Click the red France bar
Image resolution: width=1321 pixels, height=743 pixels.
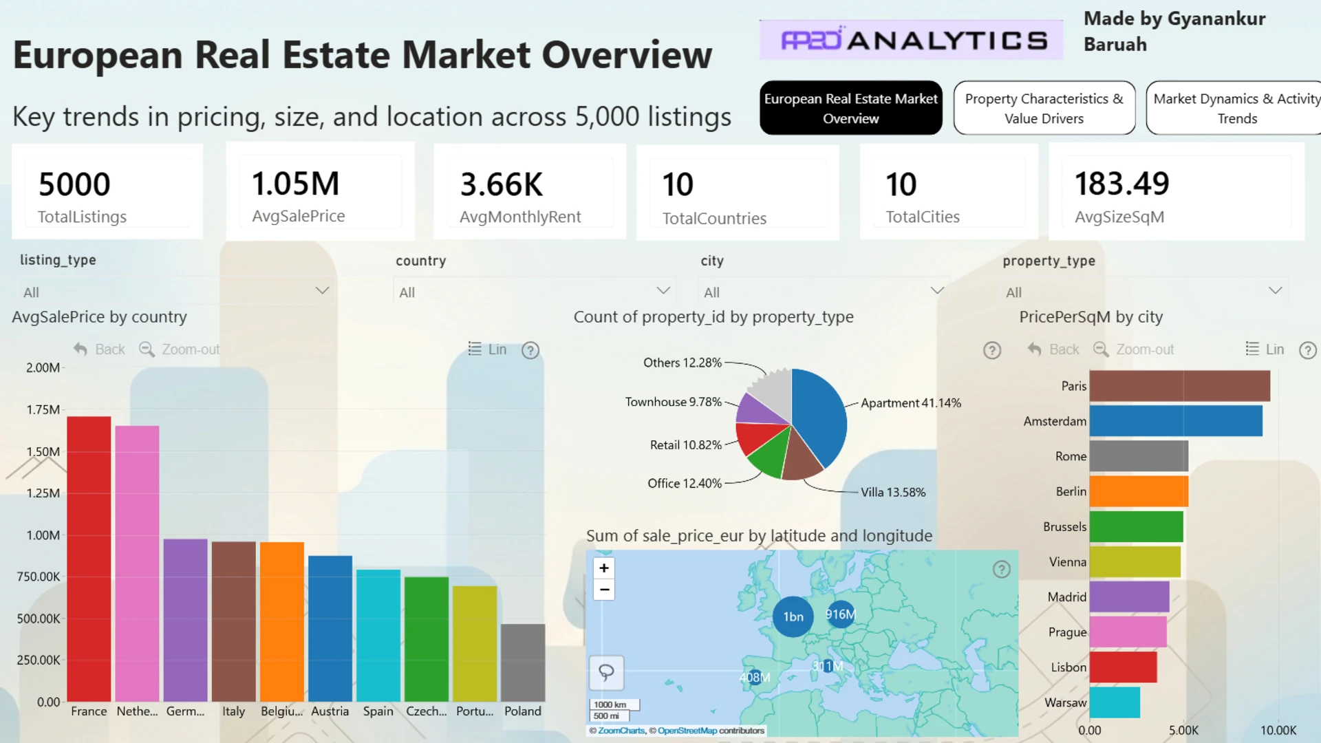point(89,557)
